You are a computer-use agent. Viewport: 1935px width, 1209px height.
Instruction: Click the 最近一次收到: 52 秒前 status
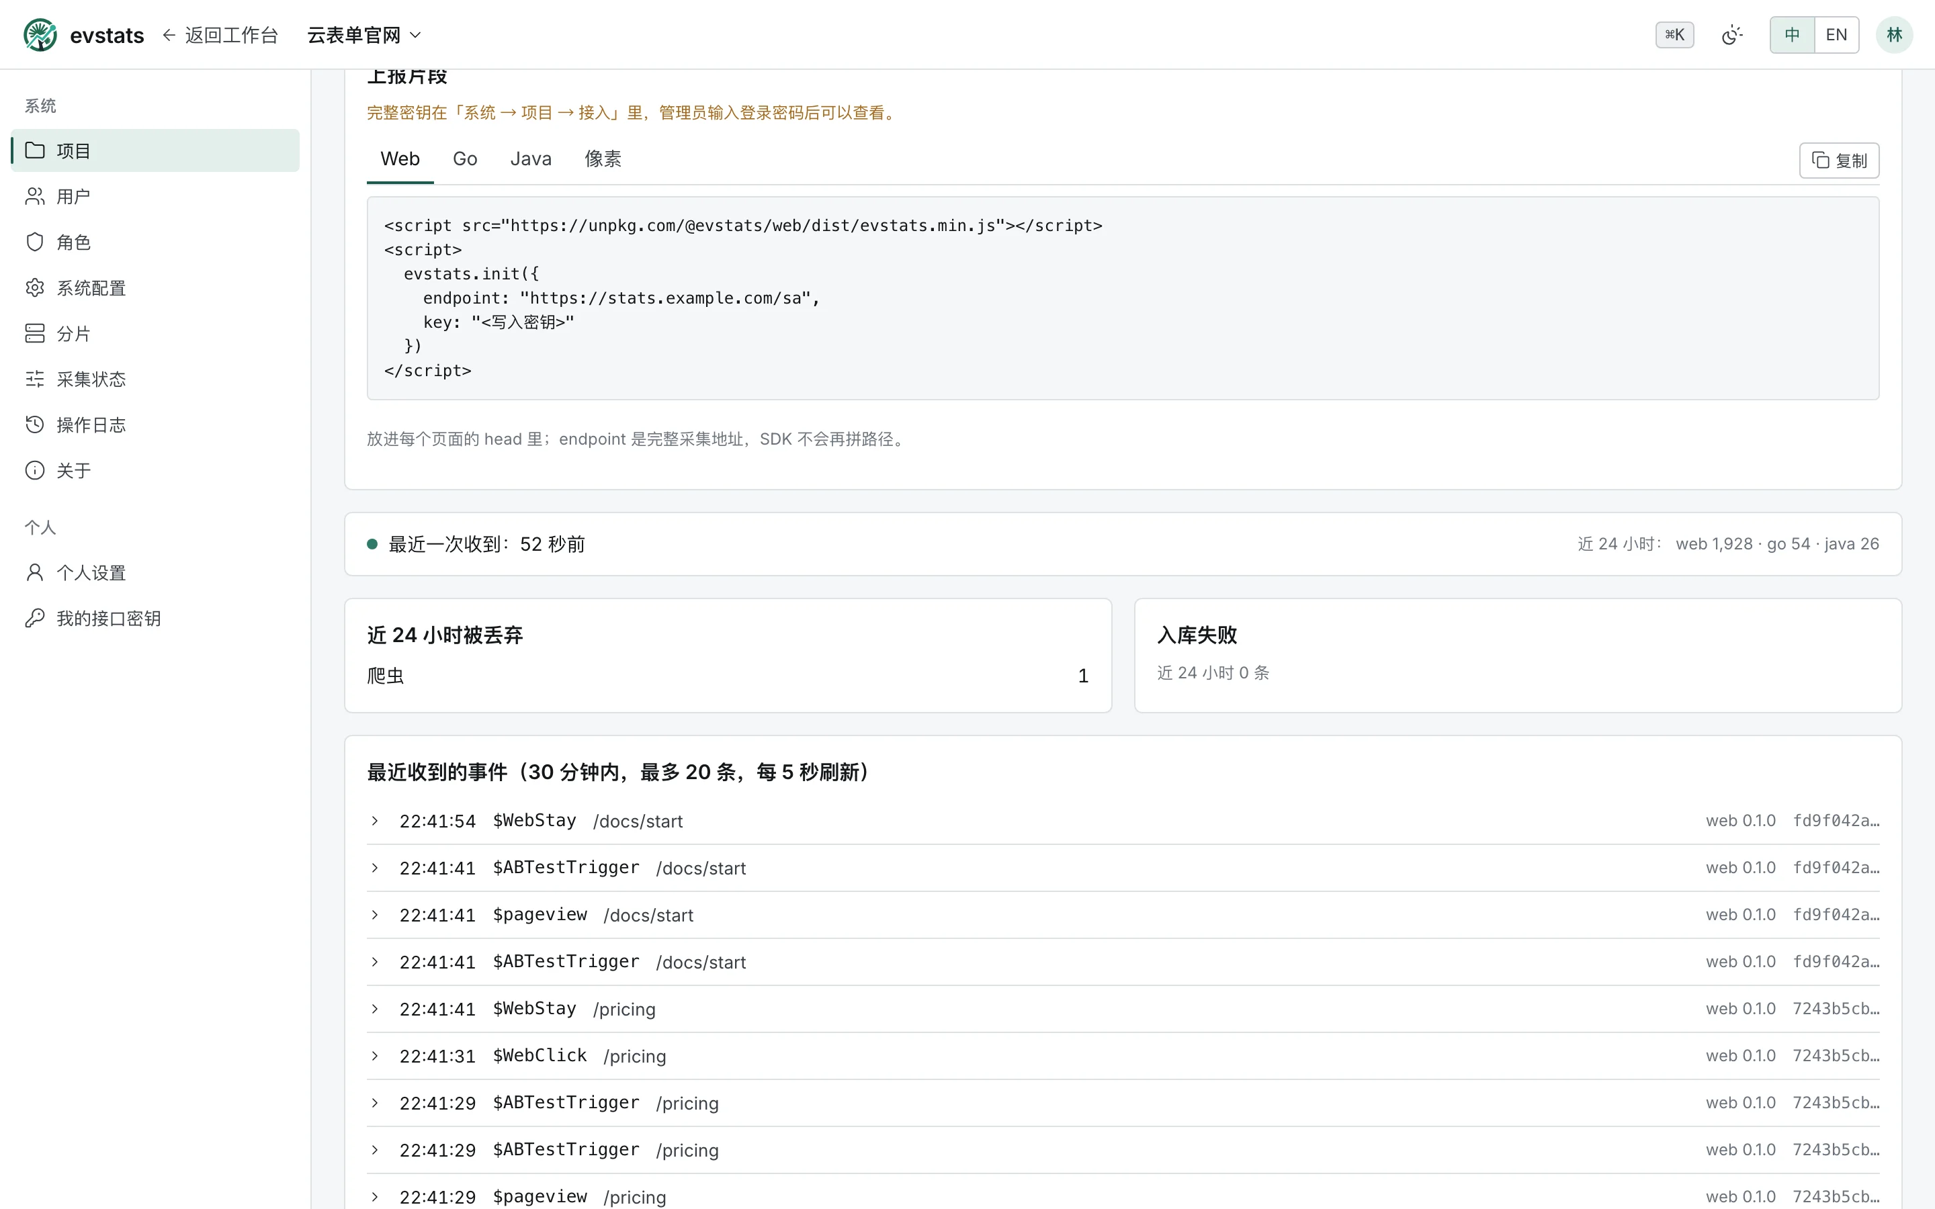[476, 544]
